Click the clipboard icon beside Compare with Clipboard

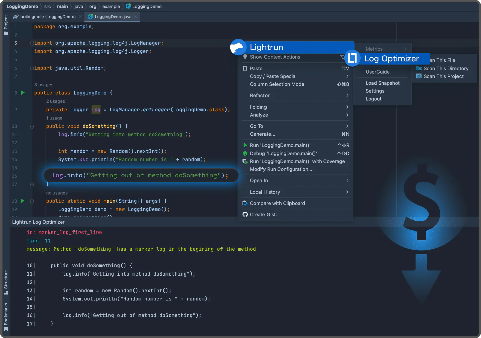pos(245,203)
